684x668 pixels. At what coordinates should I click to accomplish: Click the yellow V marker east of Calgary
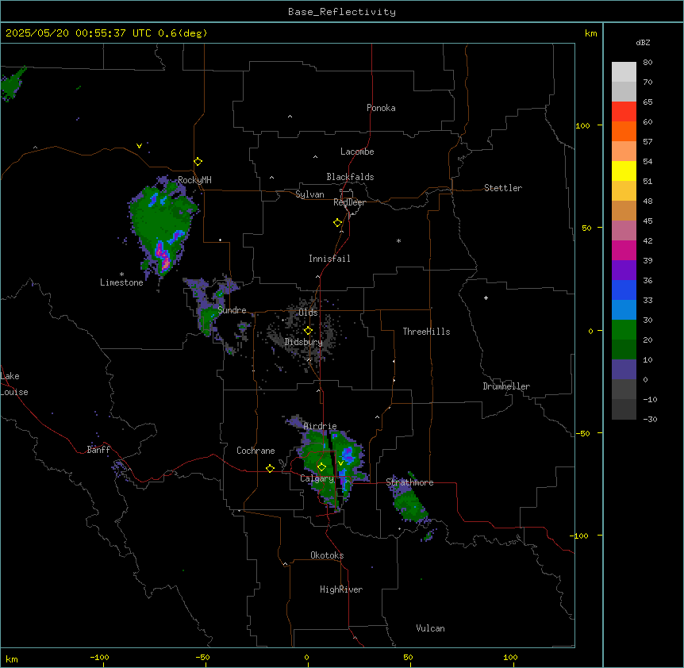(340, 463)
